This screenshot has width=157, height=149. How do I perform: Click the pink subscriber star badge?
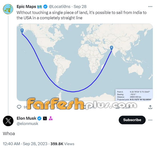point(51,118)
